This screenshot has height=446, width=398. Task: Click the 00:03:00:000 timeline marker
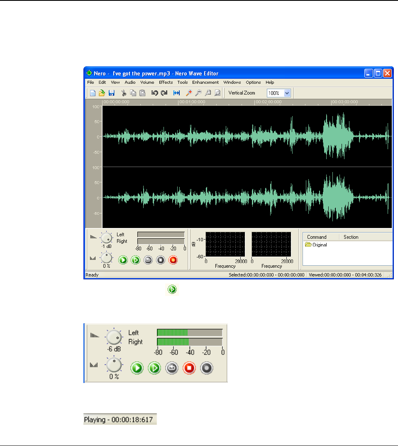[x=345, y=102]
